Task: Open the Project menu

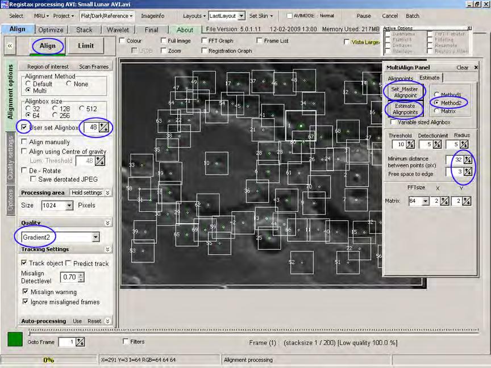Action: [63, 16]
